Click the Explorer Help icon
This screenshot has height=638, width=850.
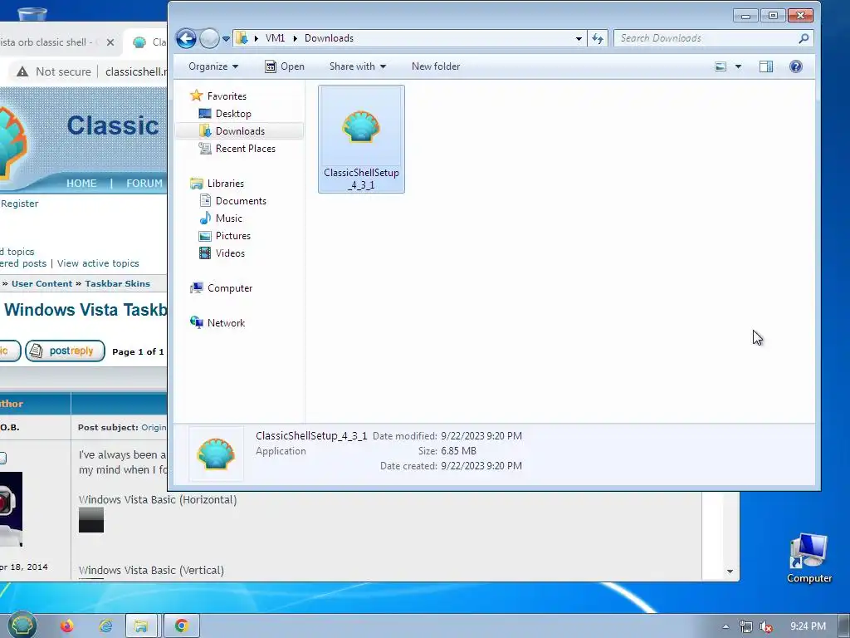[795, 66]
